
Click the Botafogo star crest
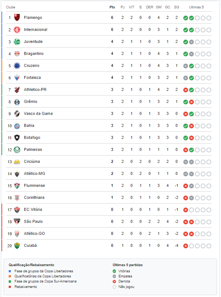coord(17,138)
